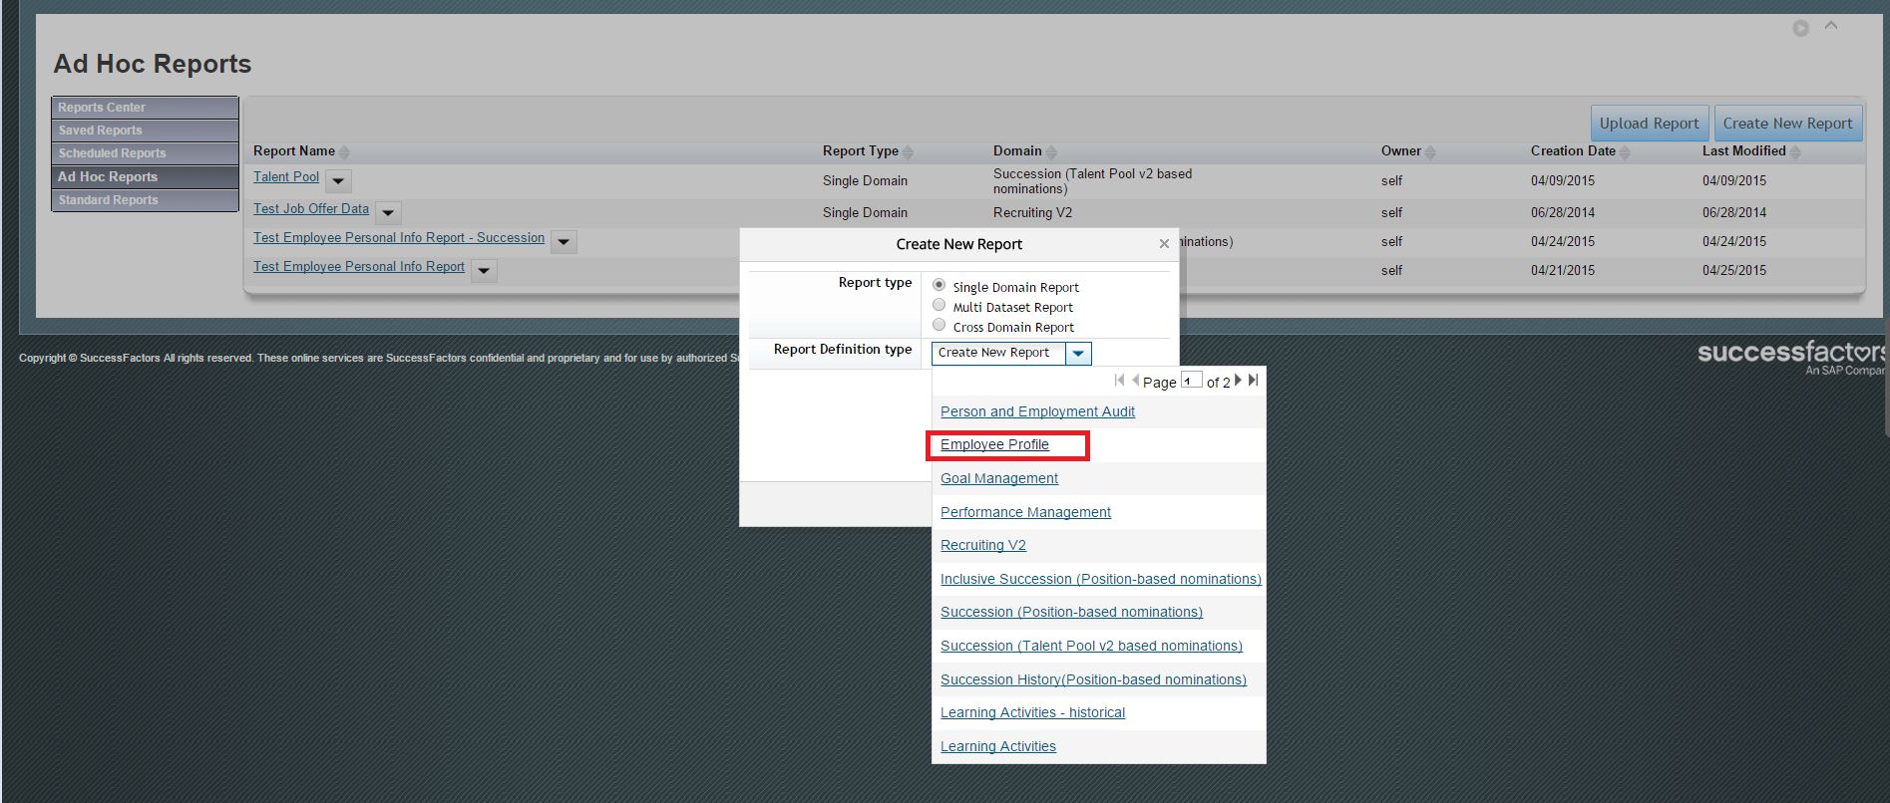
Task: Choose Goal Management domain
Action: 999,479
